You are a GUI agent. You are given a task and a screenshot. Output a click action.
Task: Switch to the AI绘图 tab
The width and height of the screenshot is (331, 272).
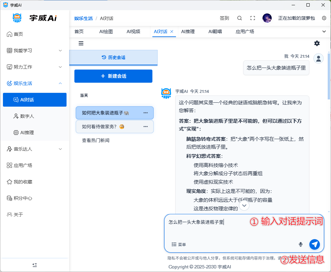(x=106, y=31)
